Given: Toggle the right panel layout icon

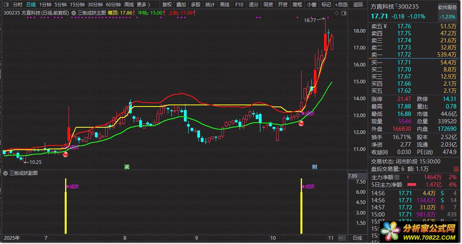Looking at the screenshot, I should point(344,13).
